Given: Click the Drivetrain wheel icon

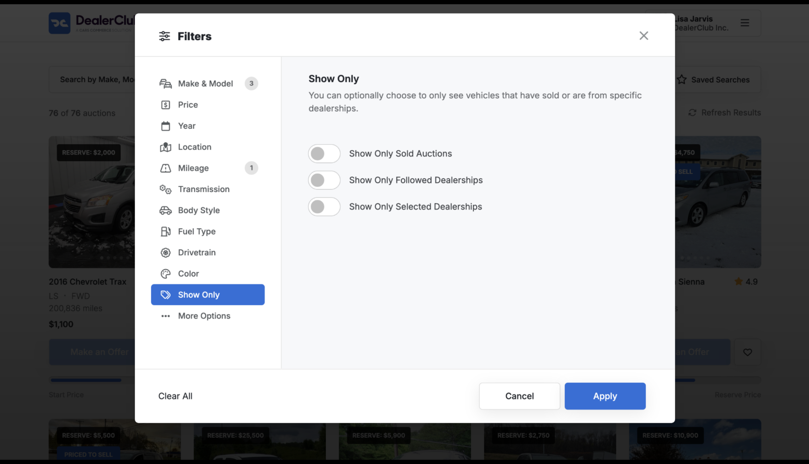Looking at the screenshot, I should tap(165, 253).
